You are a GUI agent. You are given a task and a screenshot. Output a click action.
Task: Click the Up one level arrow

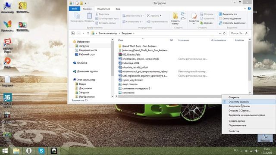click(88, 33)
